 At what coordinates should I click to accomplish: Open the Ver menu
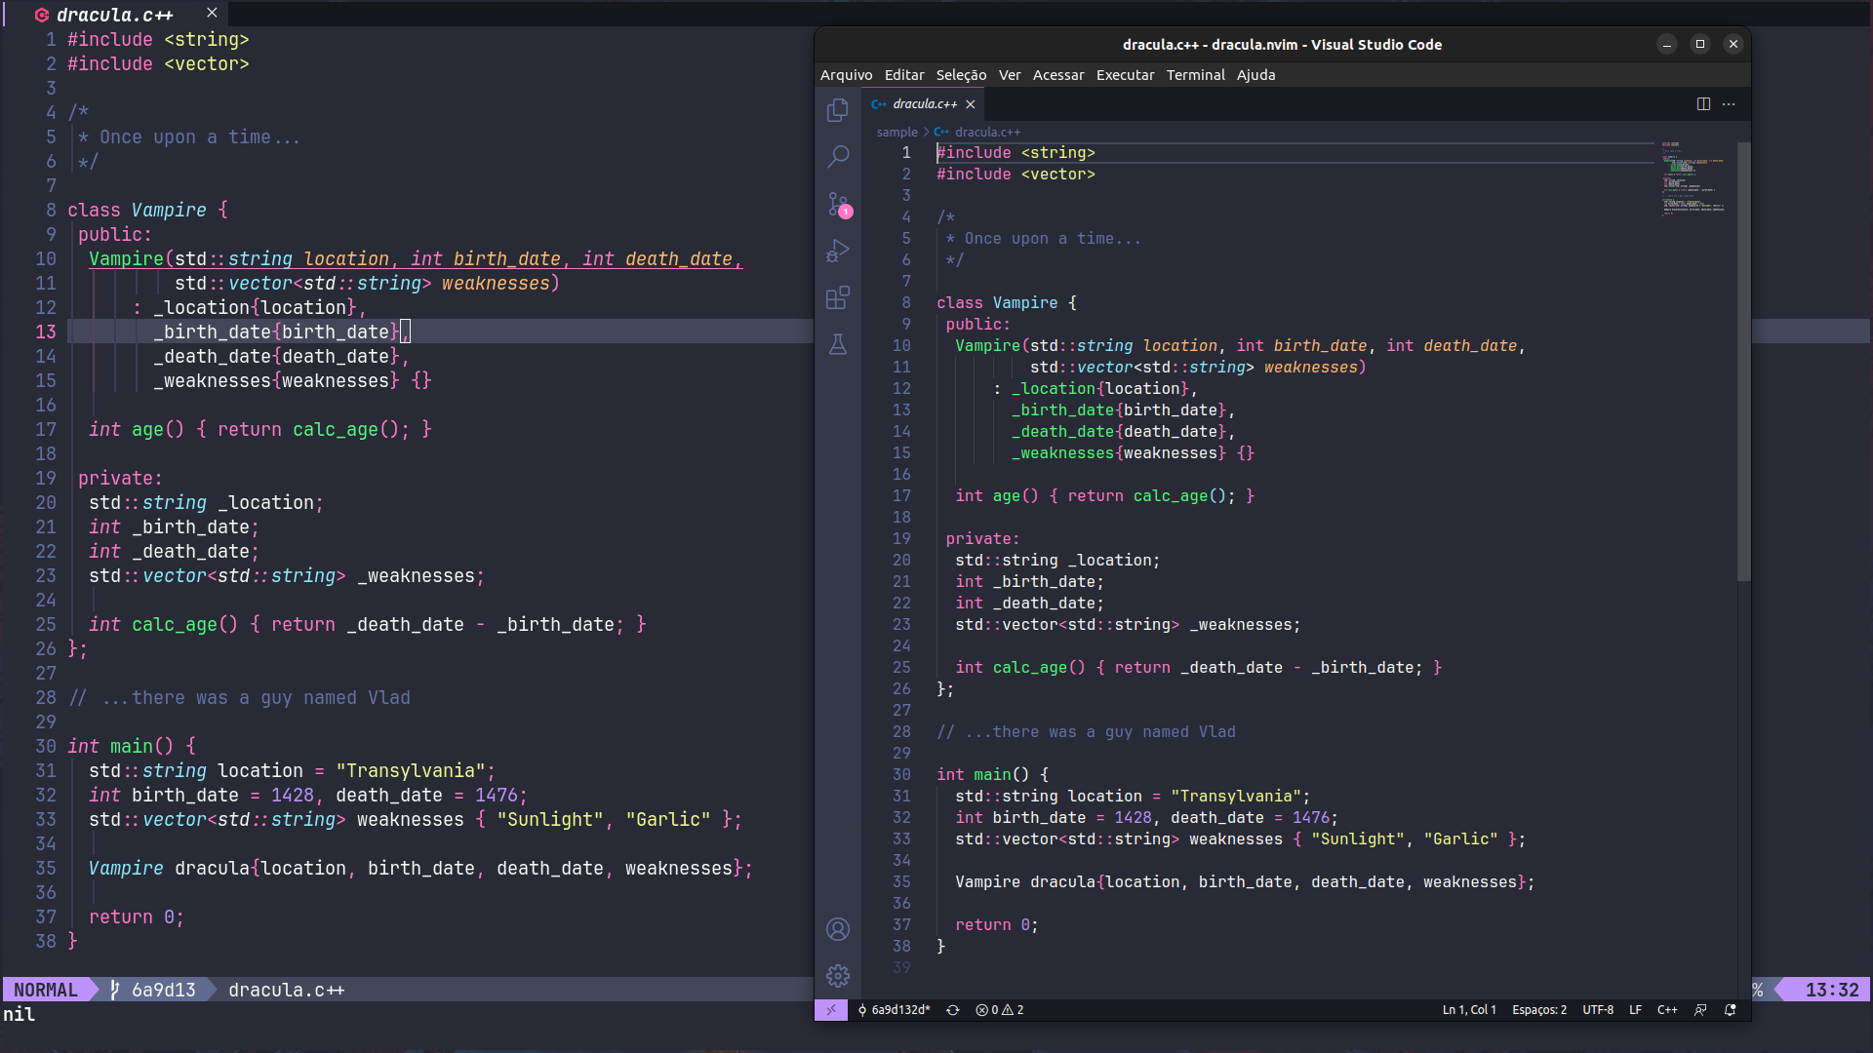click(x=1010, y=75)
